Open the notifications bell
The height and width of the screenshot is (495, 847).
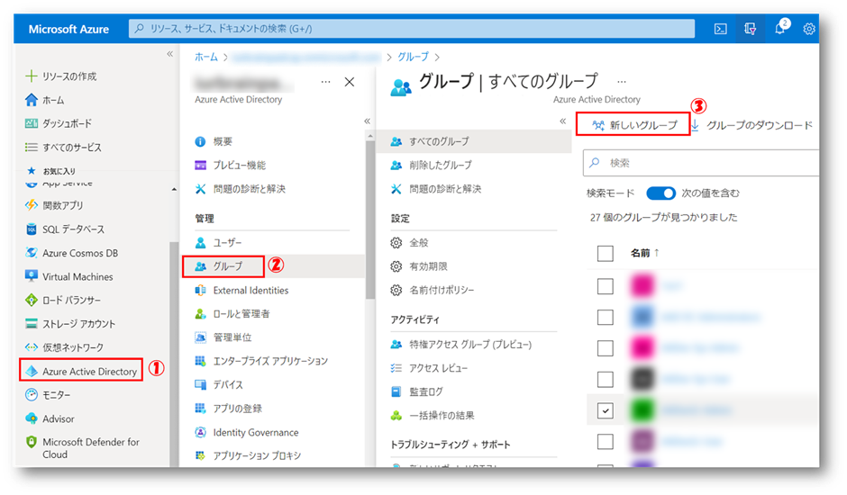point(780,28)
